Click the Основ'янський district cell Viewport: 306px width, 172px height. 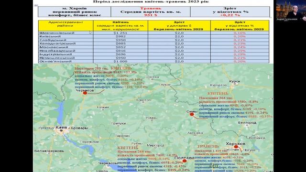66,62
